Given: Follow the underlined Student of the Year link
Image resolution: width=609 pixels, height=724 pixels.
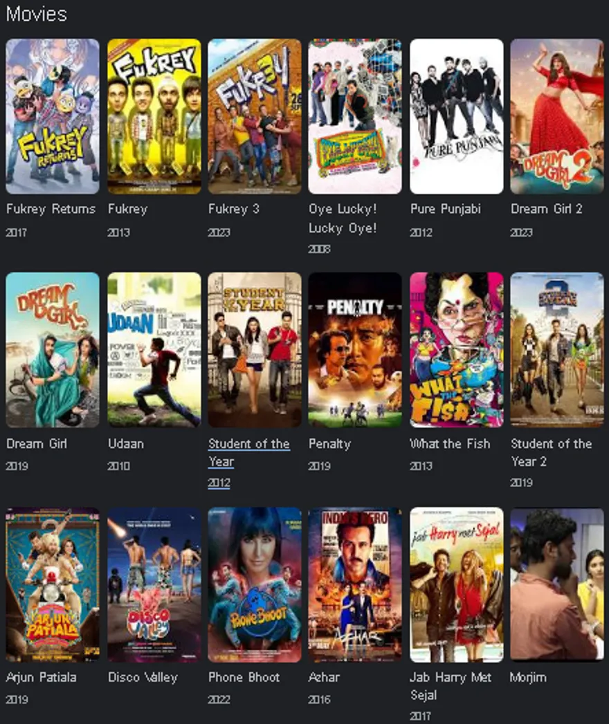Looking at the screenshot, I should [248, 452].
